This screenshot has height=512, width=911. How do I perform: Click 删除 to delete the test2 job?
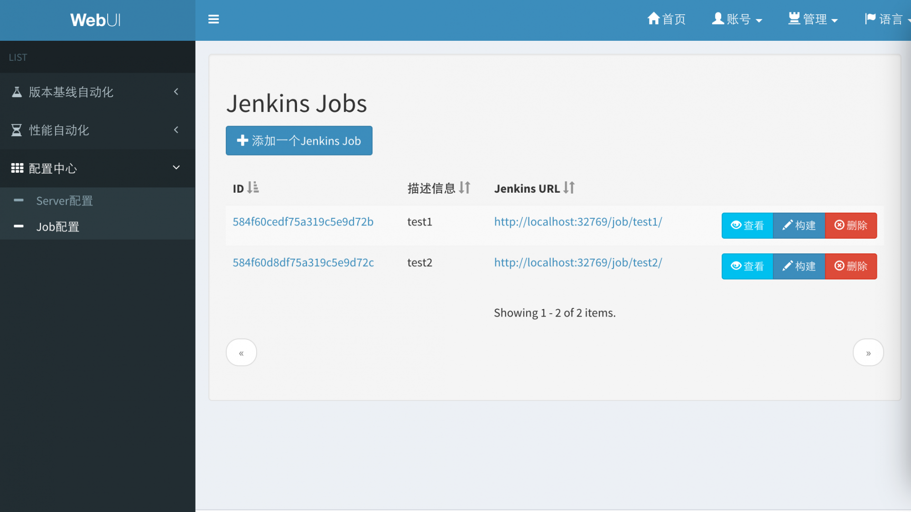tap(851, 266)
